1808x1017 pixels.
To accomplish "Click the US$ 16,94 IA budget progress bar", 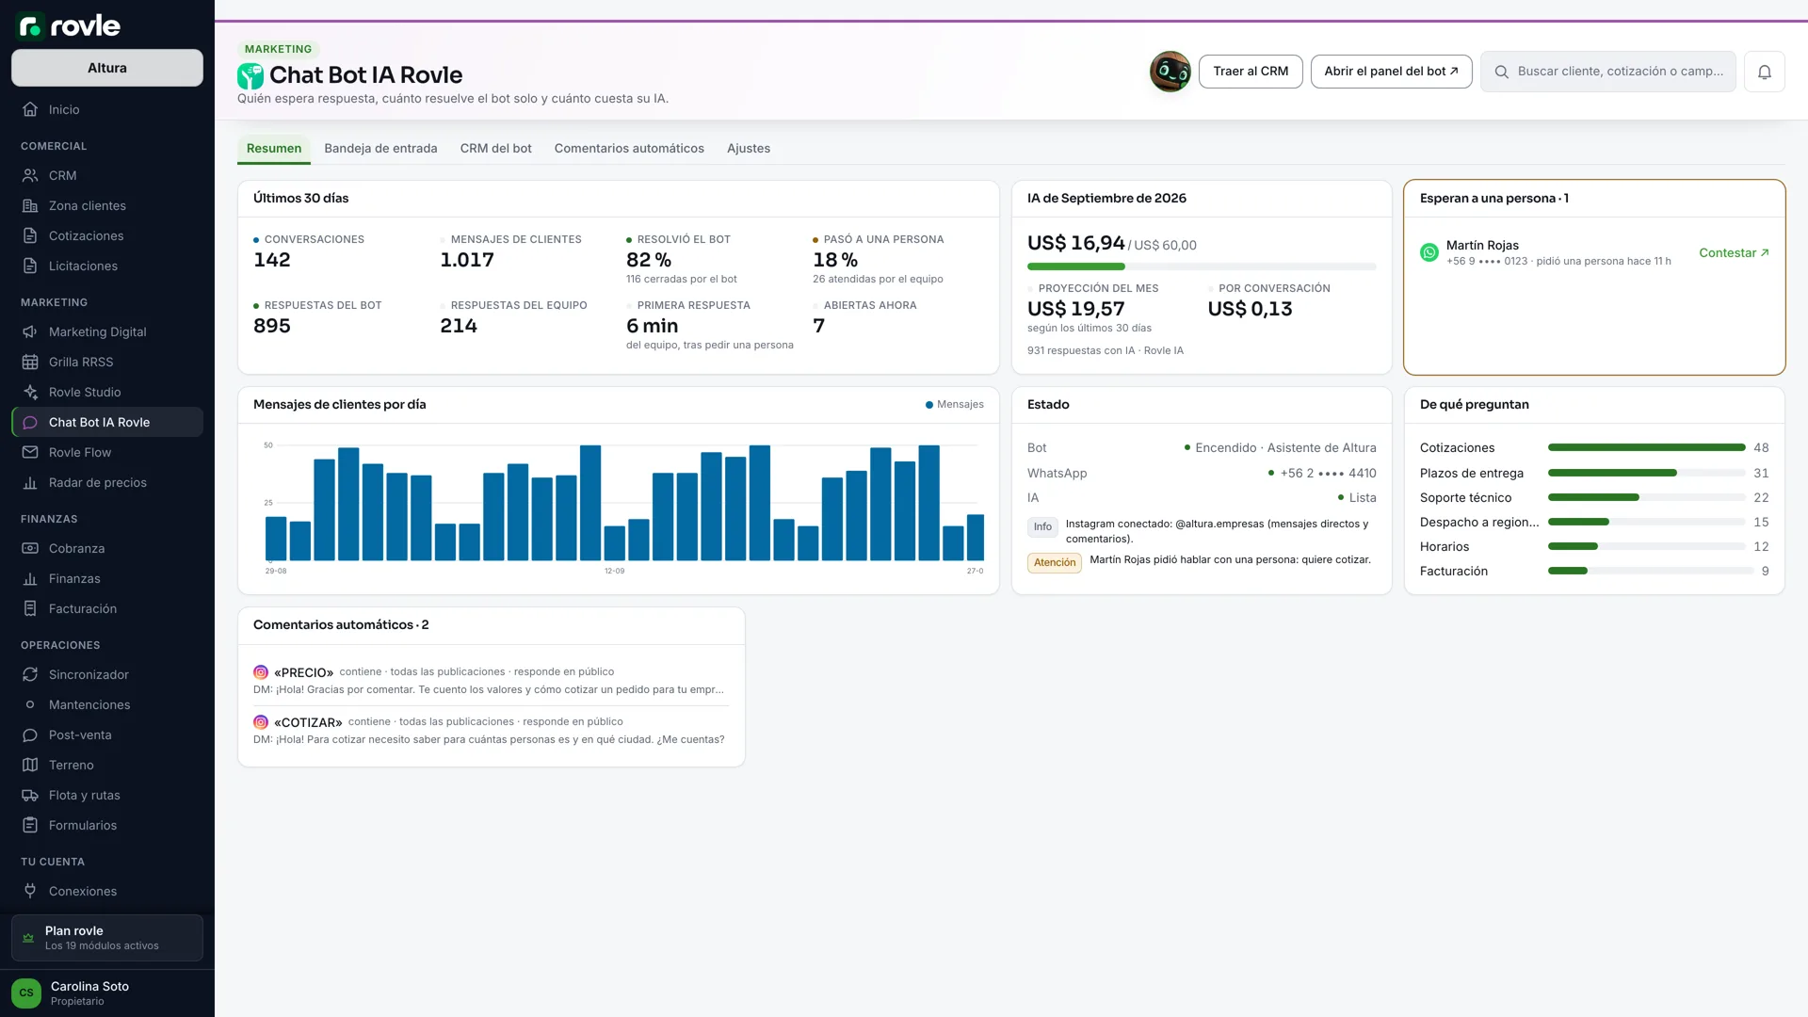I will 1202,266.
